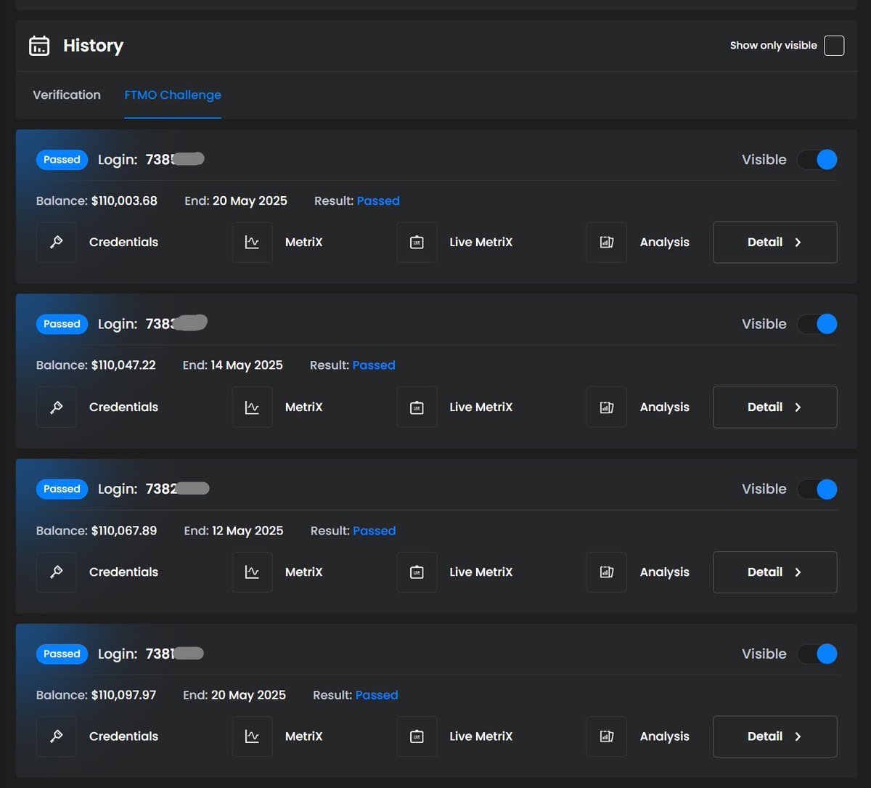Image resolution: width=871 pixels, height=788 pixels.
Task: Click Passed badge for login 7383
Action: click(x=62, y=324)
